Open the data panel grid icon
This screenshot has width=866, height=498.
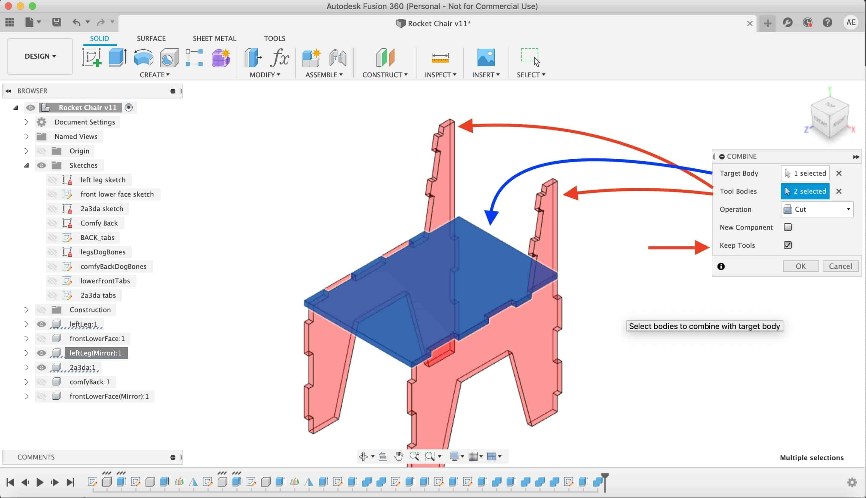pyautogui.click(x=10, y=23)
